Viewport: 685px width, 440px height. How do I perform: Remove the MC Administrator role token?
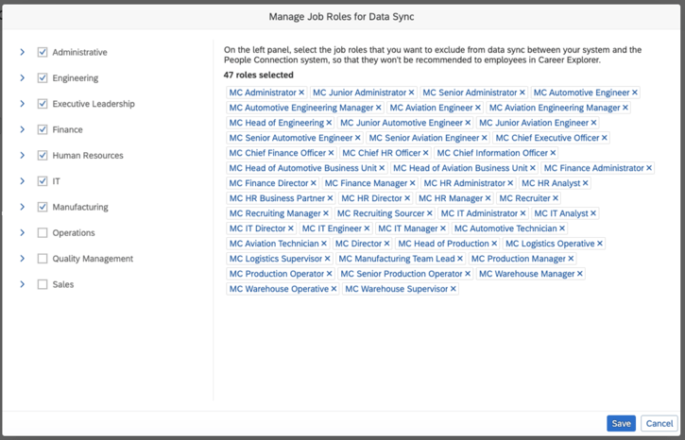(x=301, y=93)
